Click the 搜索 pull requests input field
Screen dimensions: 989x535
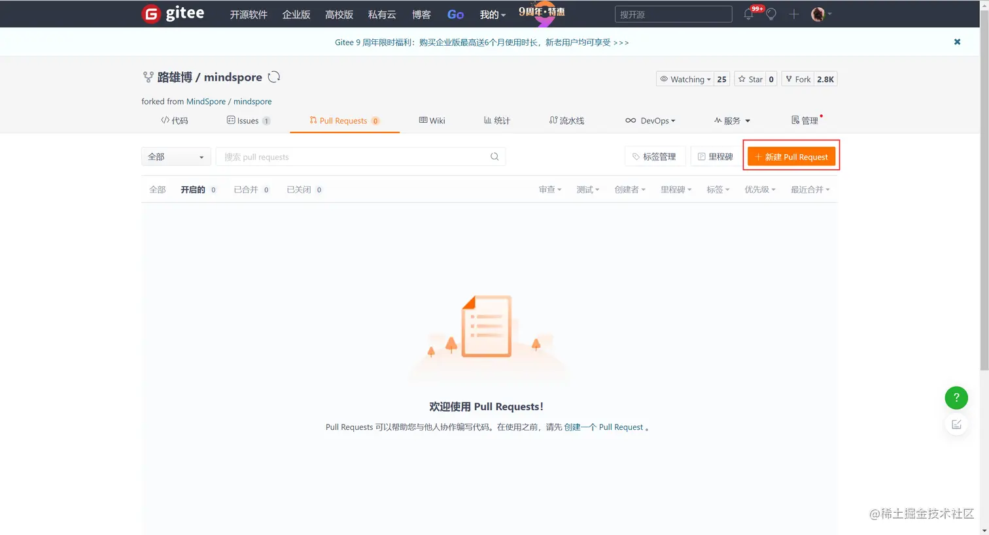pyautogui.click(x=360, y=157)
